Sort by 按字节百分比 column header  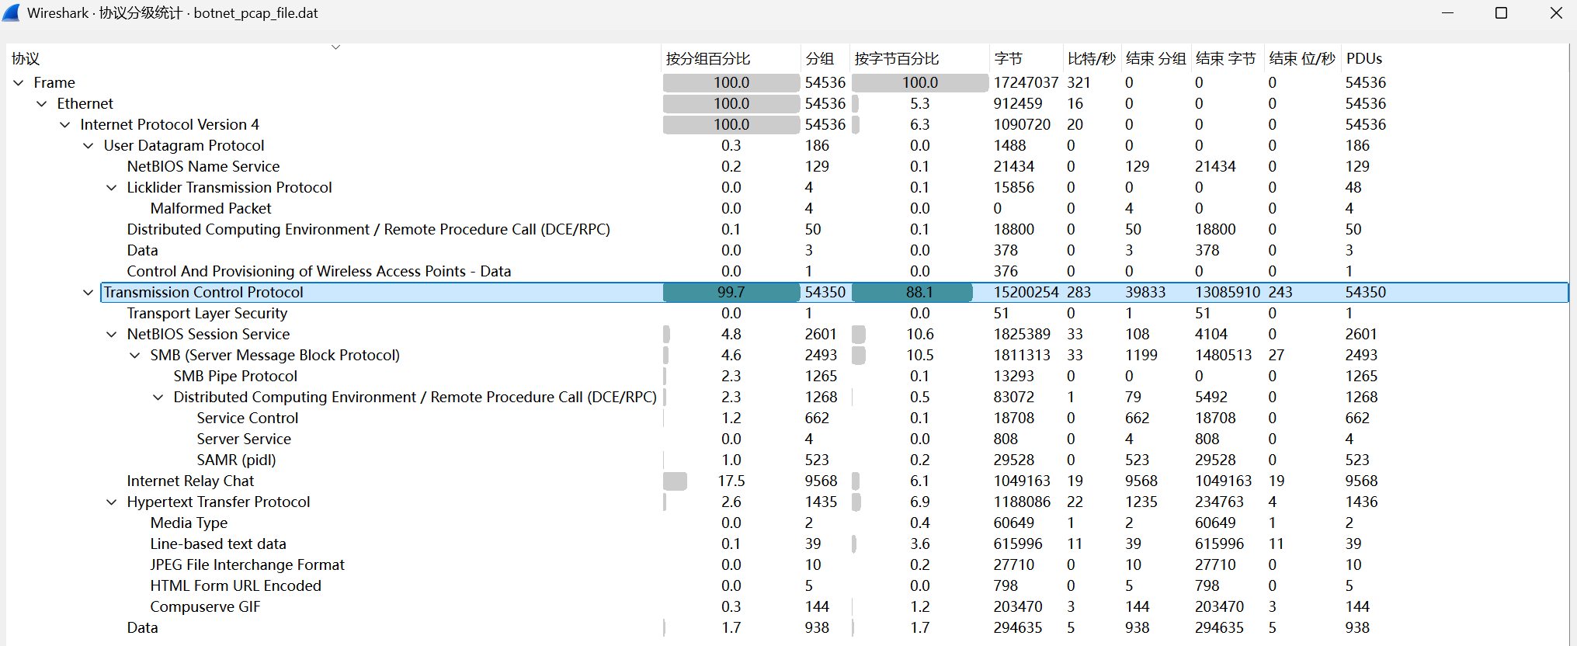(920, 58)
